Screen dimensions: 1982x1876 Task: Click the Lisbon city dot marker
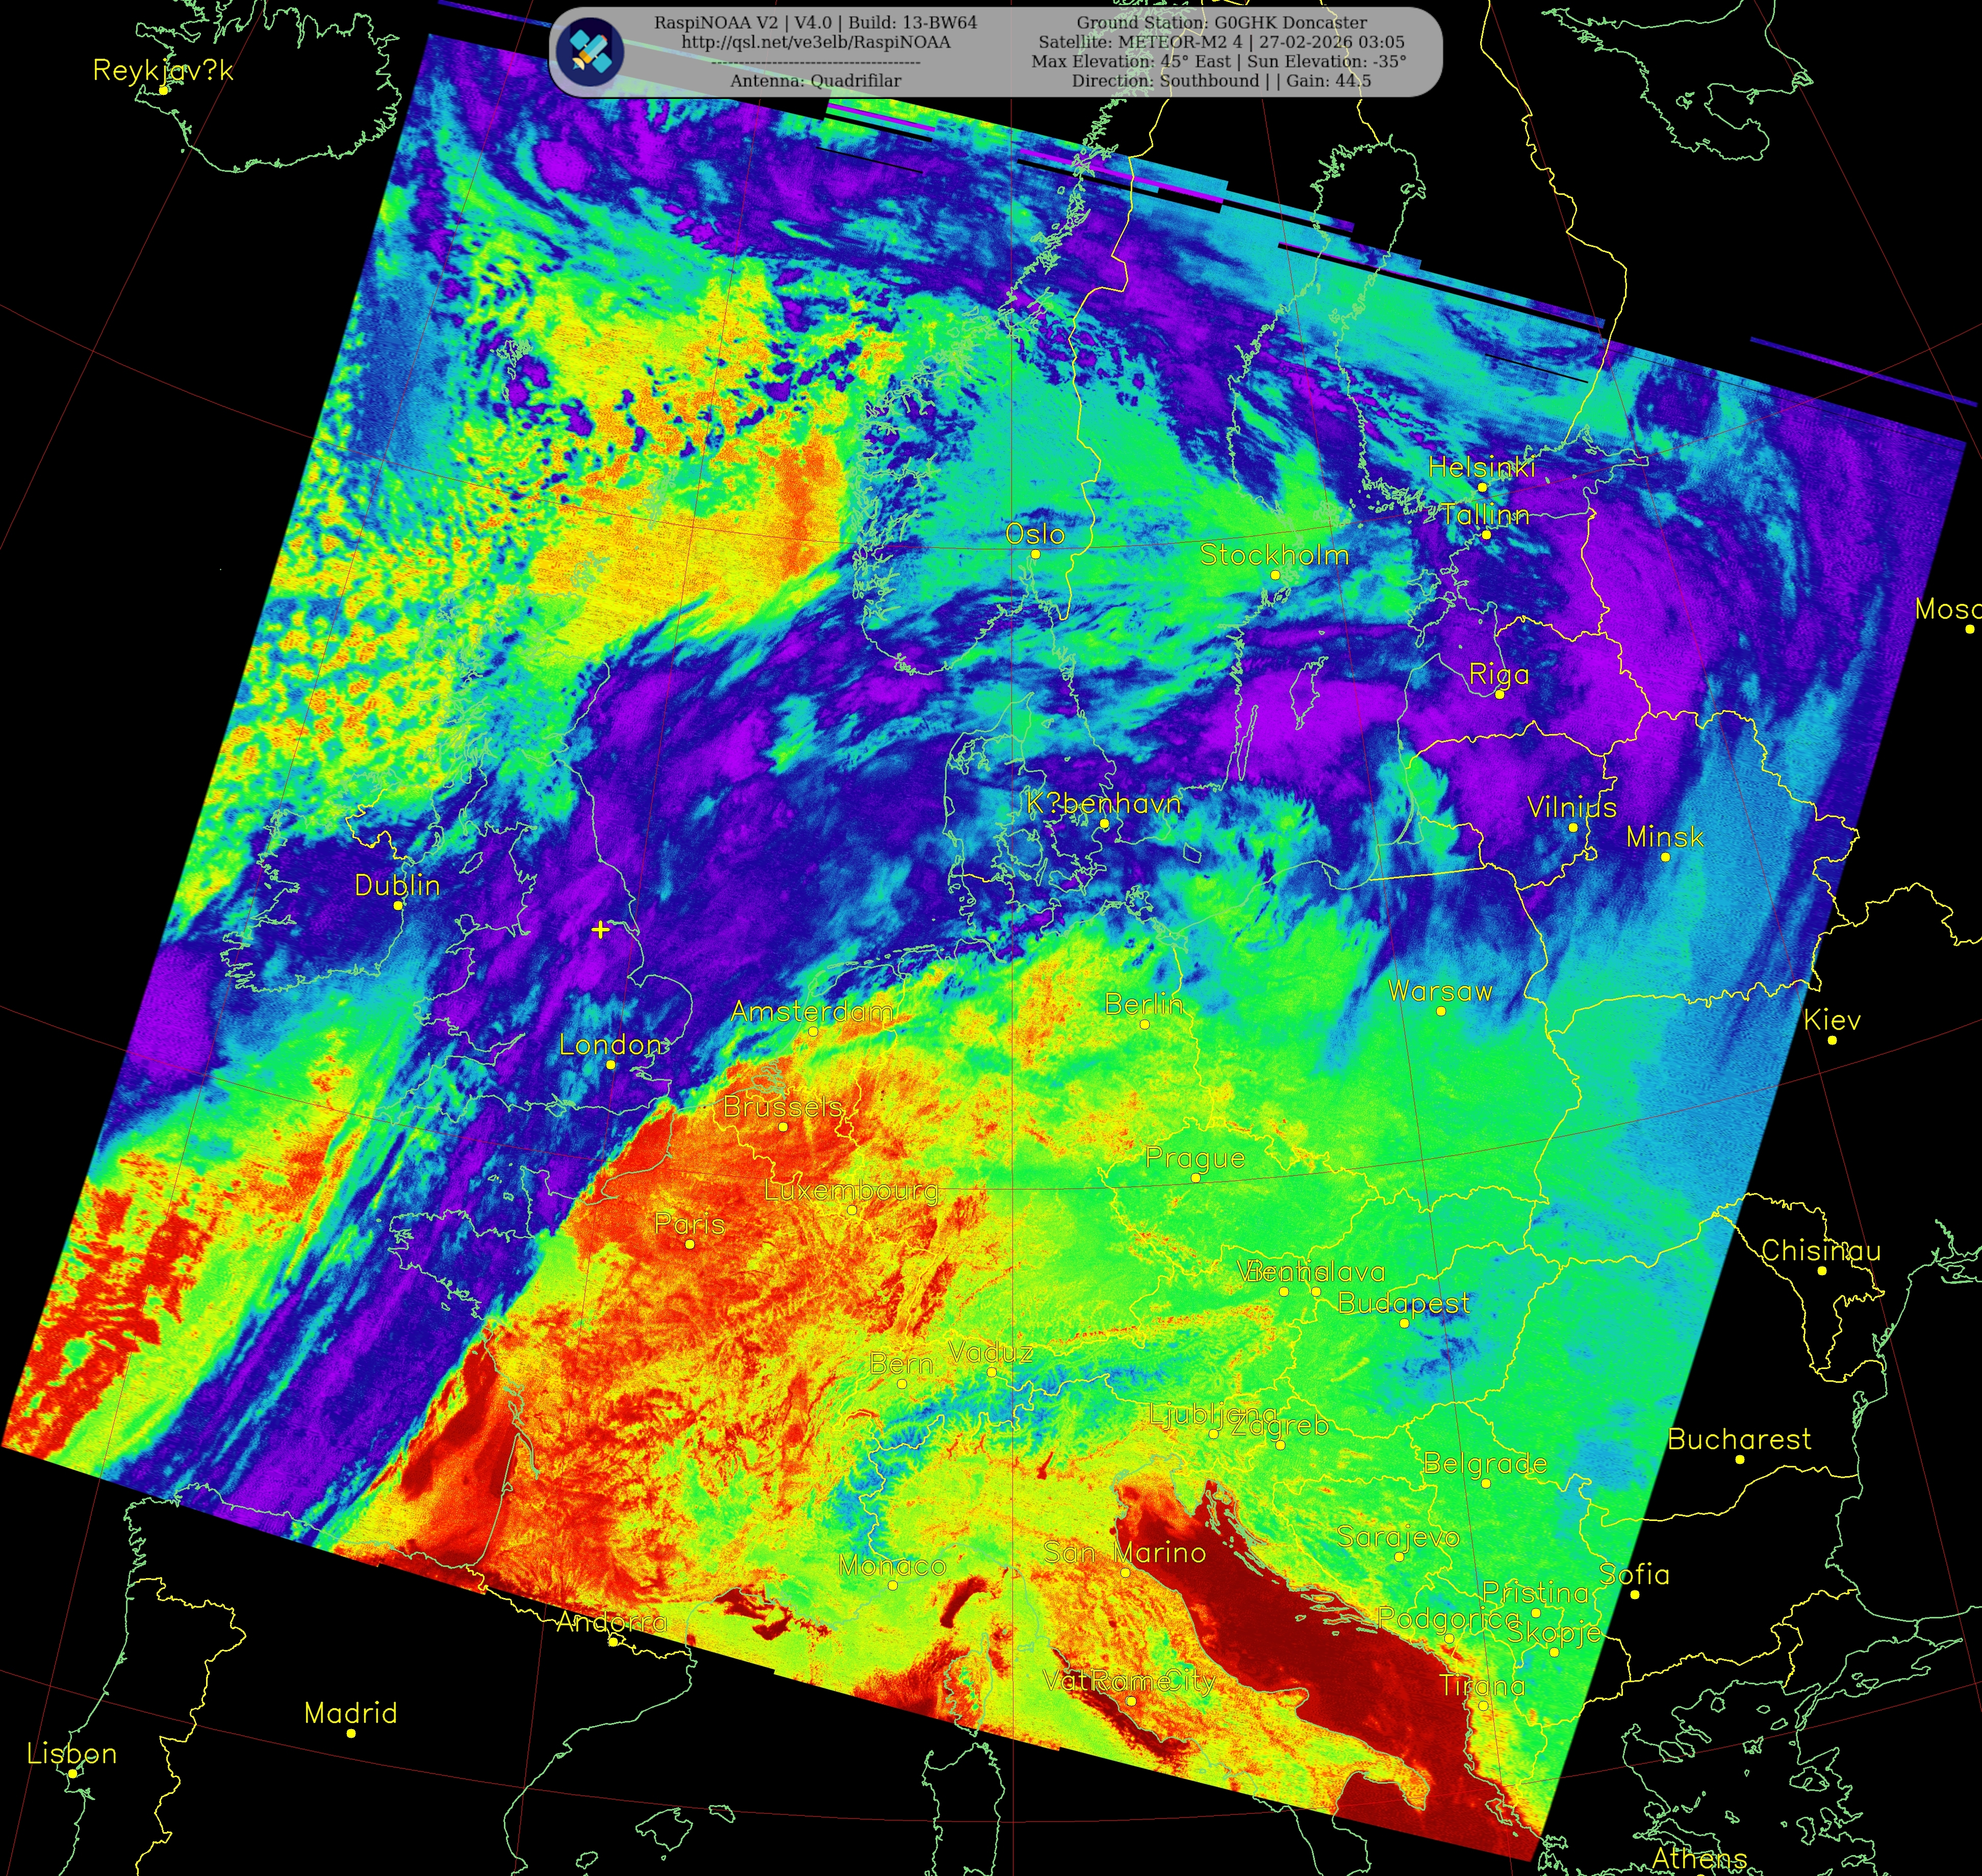[73, 1773]
